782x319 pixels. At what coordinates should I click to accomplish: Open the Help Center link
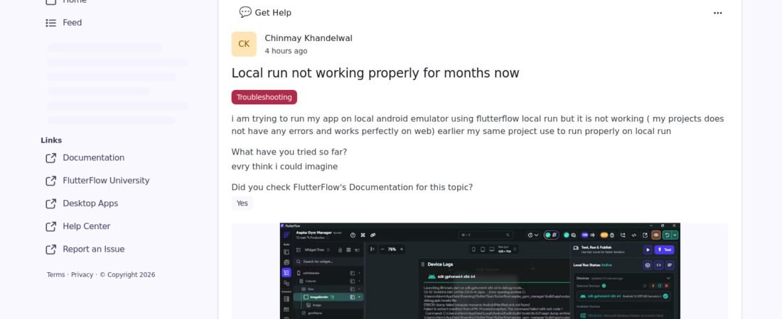[86, 226]
